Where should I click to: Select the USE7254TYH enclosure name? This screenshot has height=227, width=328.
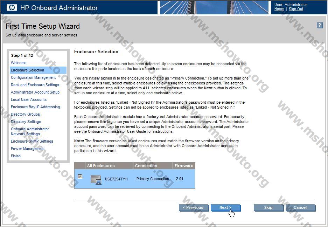point(116,179)
